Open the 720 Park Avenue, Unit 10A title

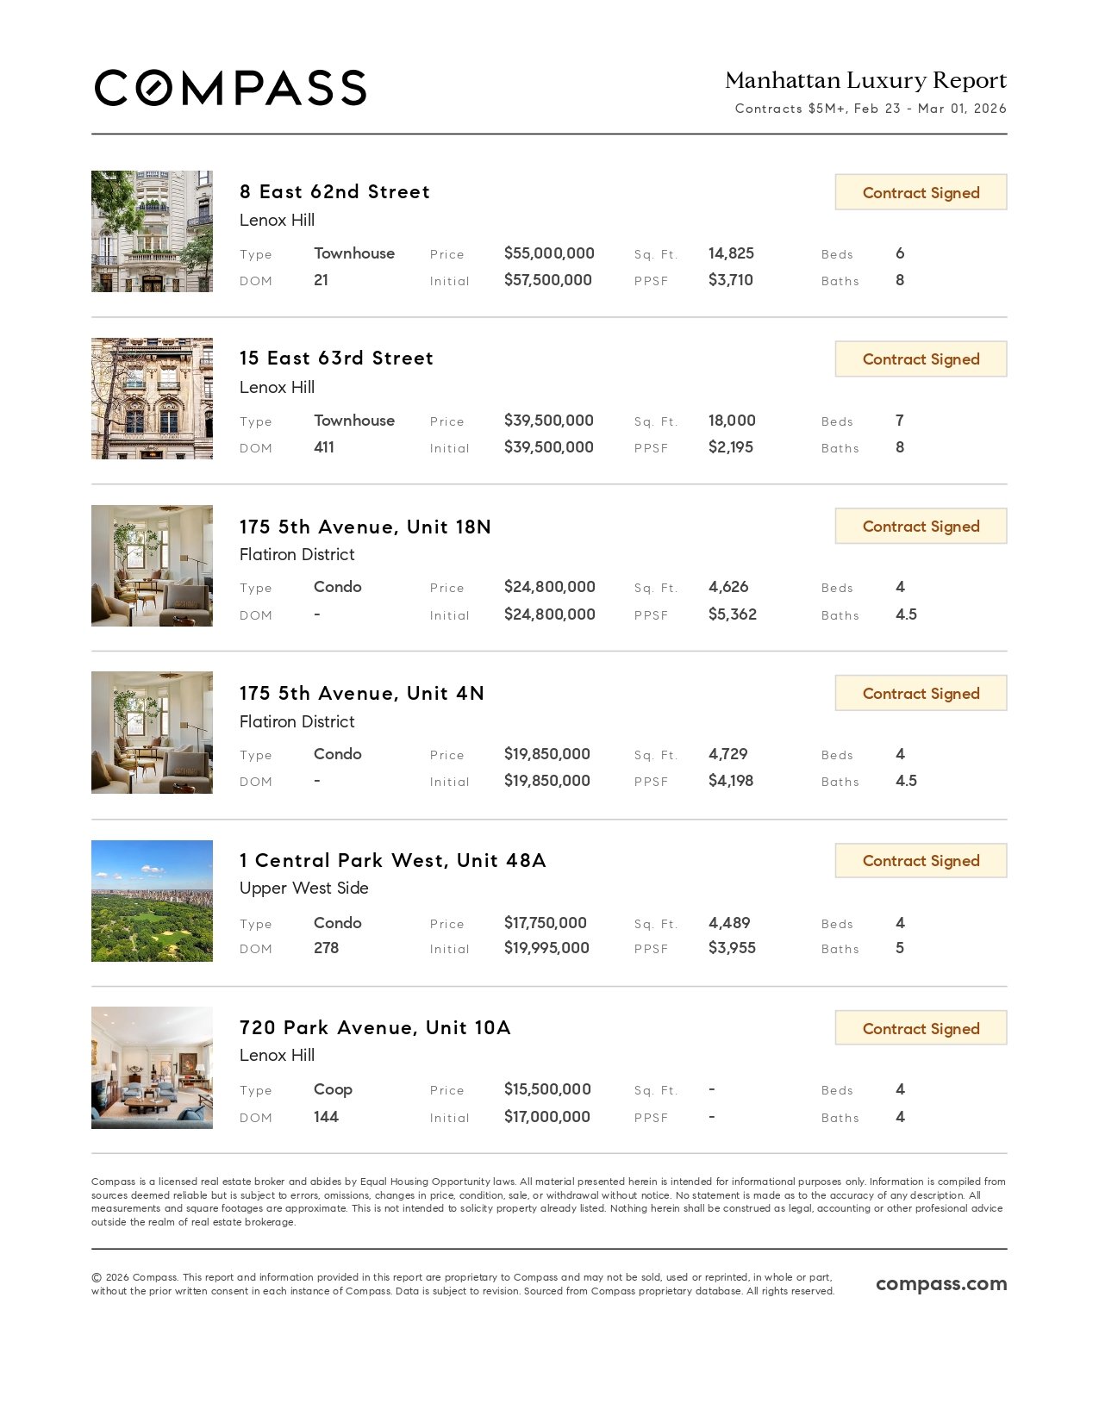pos(375,1027)
